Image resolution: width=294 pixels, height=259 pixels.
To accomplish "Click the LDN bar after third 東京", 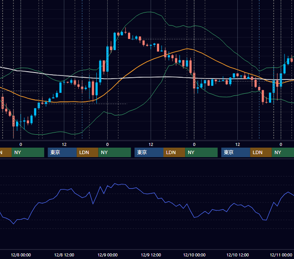I will (x=261, y=152).
